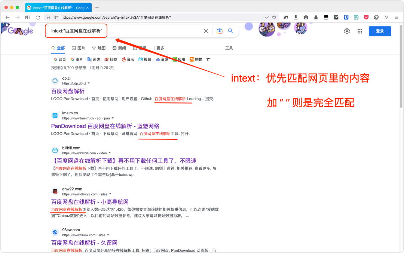This screenshot has width=404, height=253.
Task: Bookmark this page with the star icon
Action: point(274,17)
